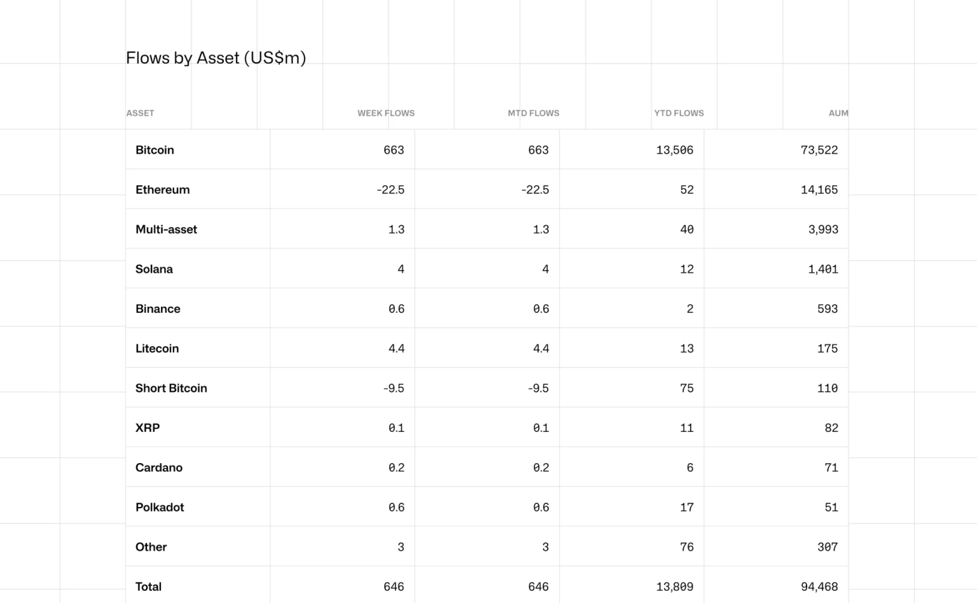Image resolution: width=977 pixels, height=603 pixels.
Task: Select Binance AUM value 593
Action: point(828,309)
